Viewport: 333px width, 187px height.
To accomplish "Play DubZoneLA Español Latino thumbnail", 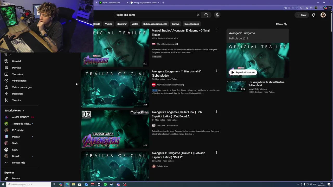I will (x=115, y=129).
